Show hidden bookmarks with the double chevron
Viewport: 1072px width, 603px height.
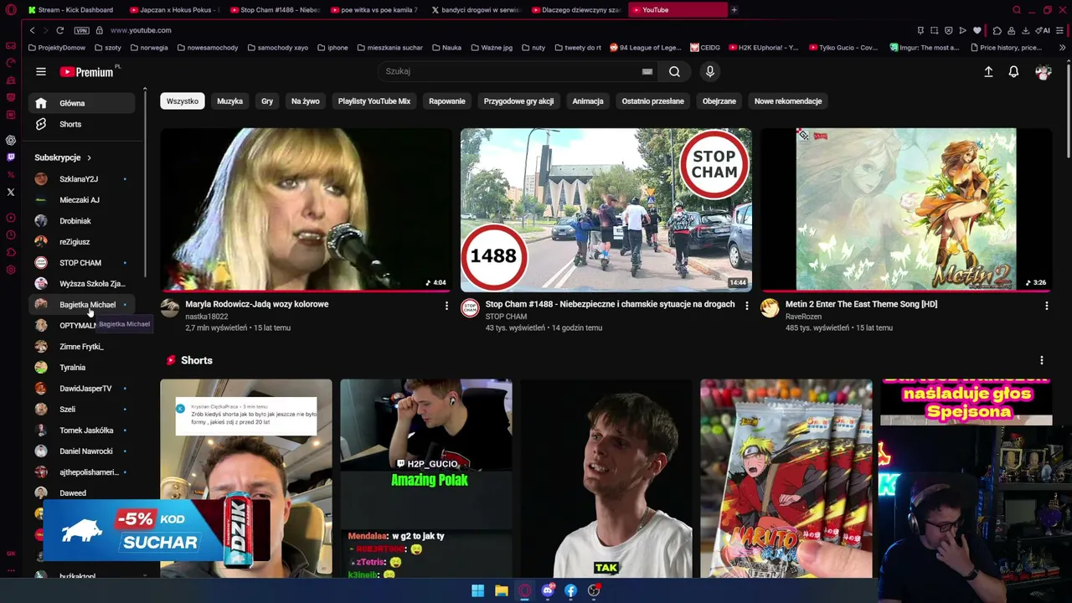1063,48
